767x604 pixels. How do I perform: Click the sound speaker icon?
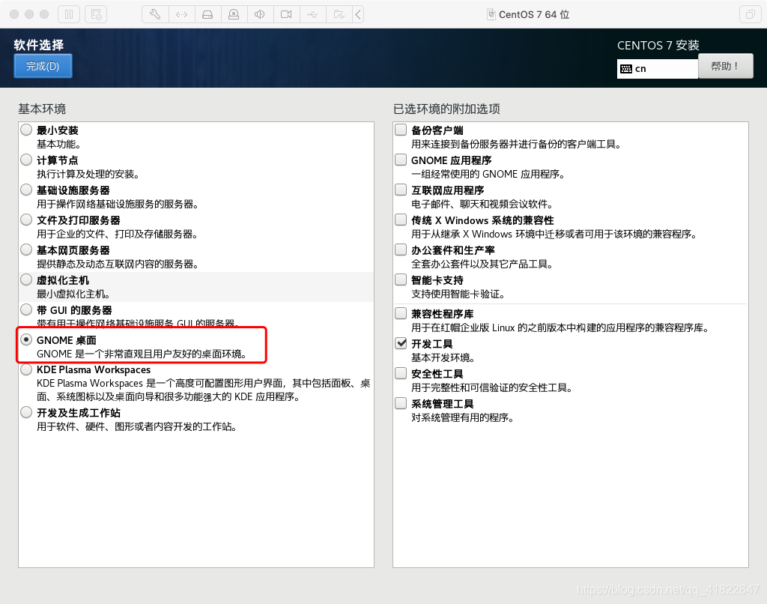click(260, 14)
